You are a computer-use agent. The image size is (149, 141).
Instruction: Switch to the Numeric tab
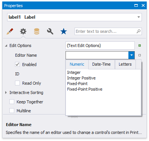tap(77, 64)
